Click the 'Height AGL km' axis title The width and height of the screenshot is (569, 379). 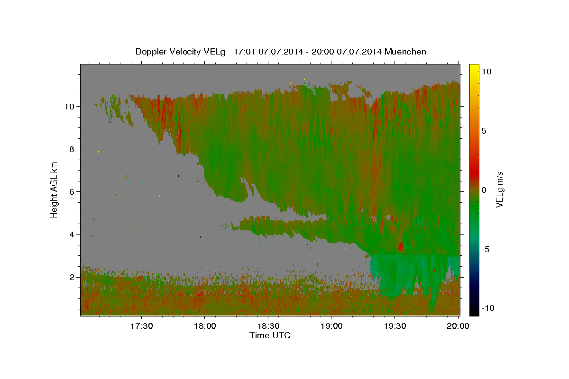pos(55,189)
